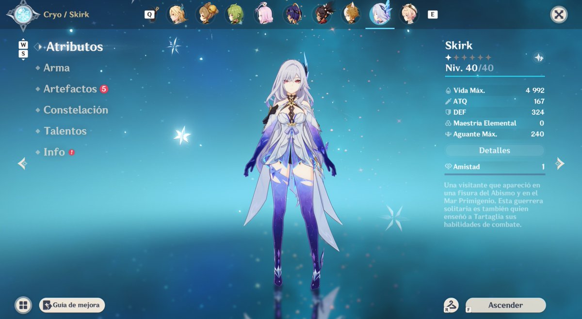Viewport: 582px width, 319px height.
Task: Open the outfit hanger icon
Action: (x=452, y=304)
